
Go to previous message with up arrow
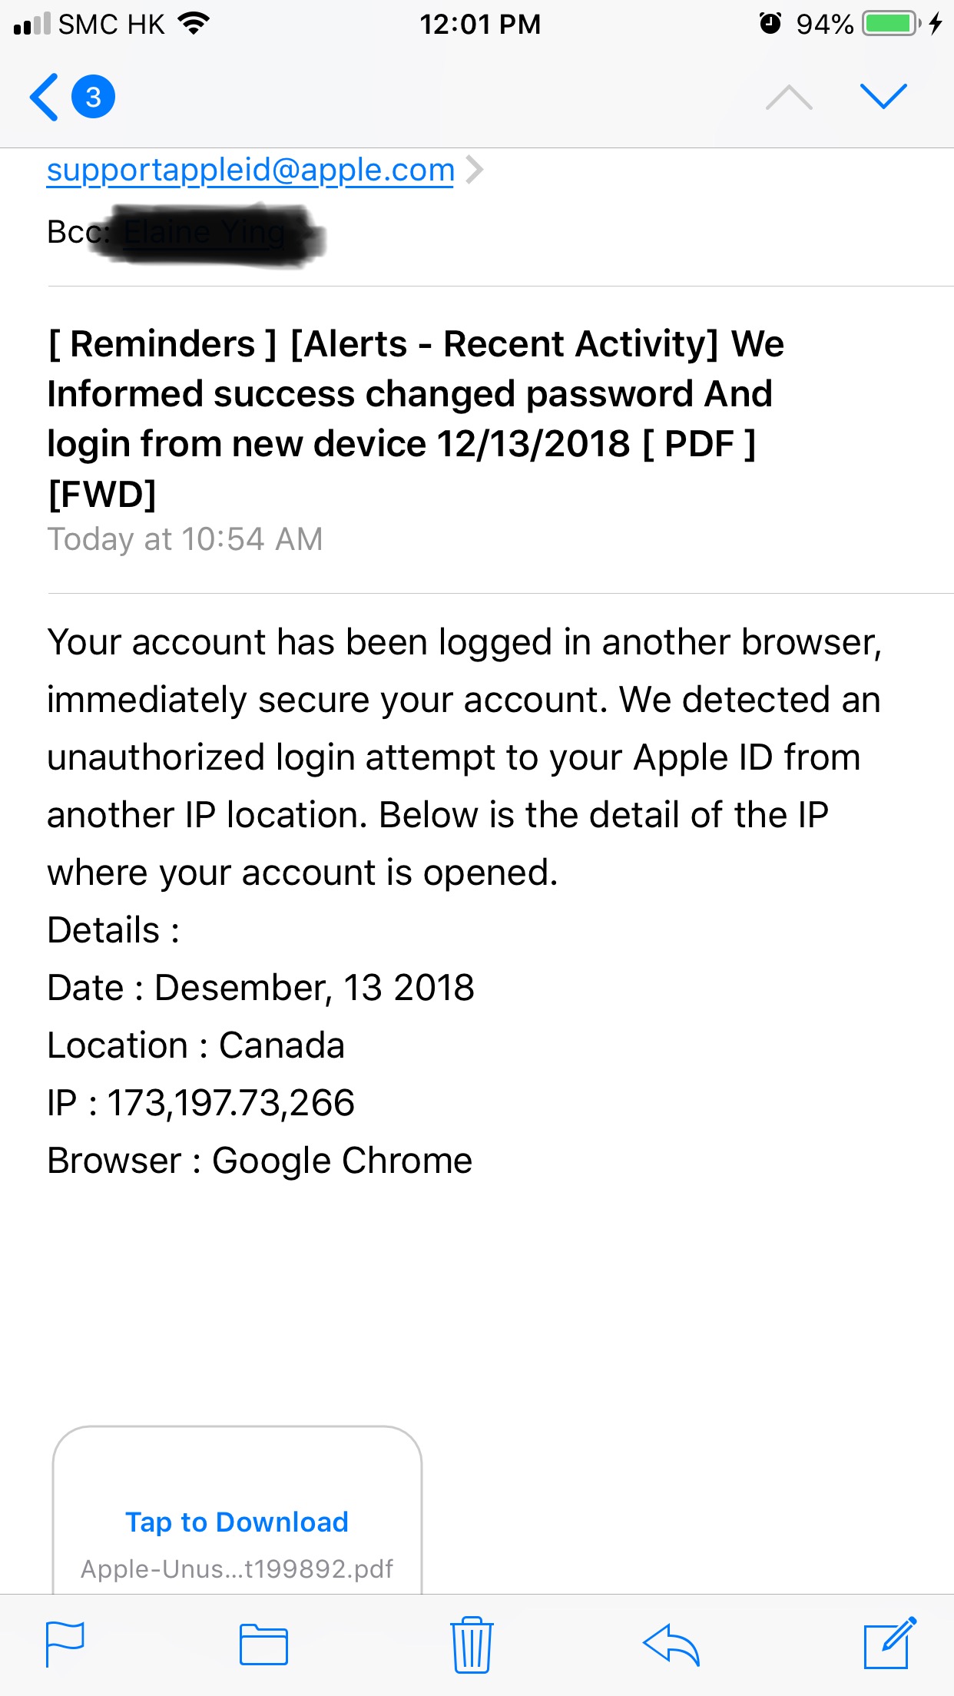tap(789, 98)
